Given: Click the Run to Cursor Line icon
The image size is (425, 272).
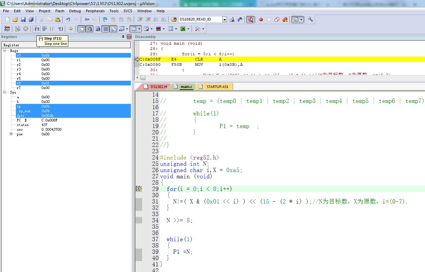Looking at the screenshot, I should [60, 29].
